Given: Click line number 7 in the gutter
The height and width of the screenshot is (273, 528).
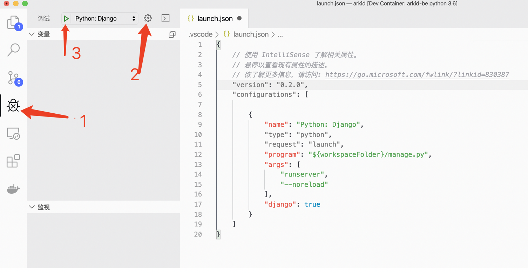Looking at the screenshot, I should [200, 105].
